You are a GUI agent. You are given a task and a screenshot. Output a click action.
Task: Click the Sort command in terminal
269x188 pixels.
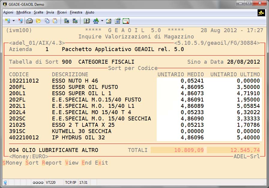[32, 163]
